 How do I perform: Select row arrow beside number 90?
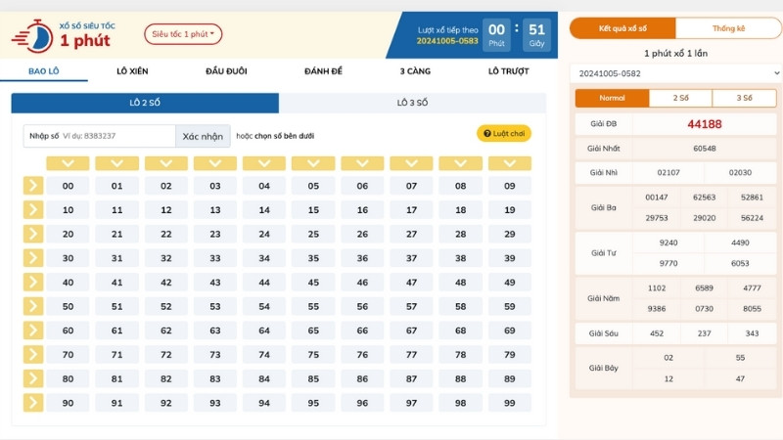click(x=33, y=403)
